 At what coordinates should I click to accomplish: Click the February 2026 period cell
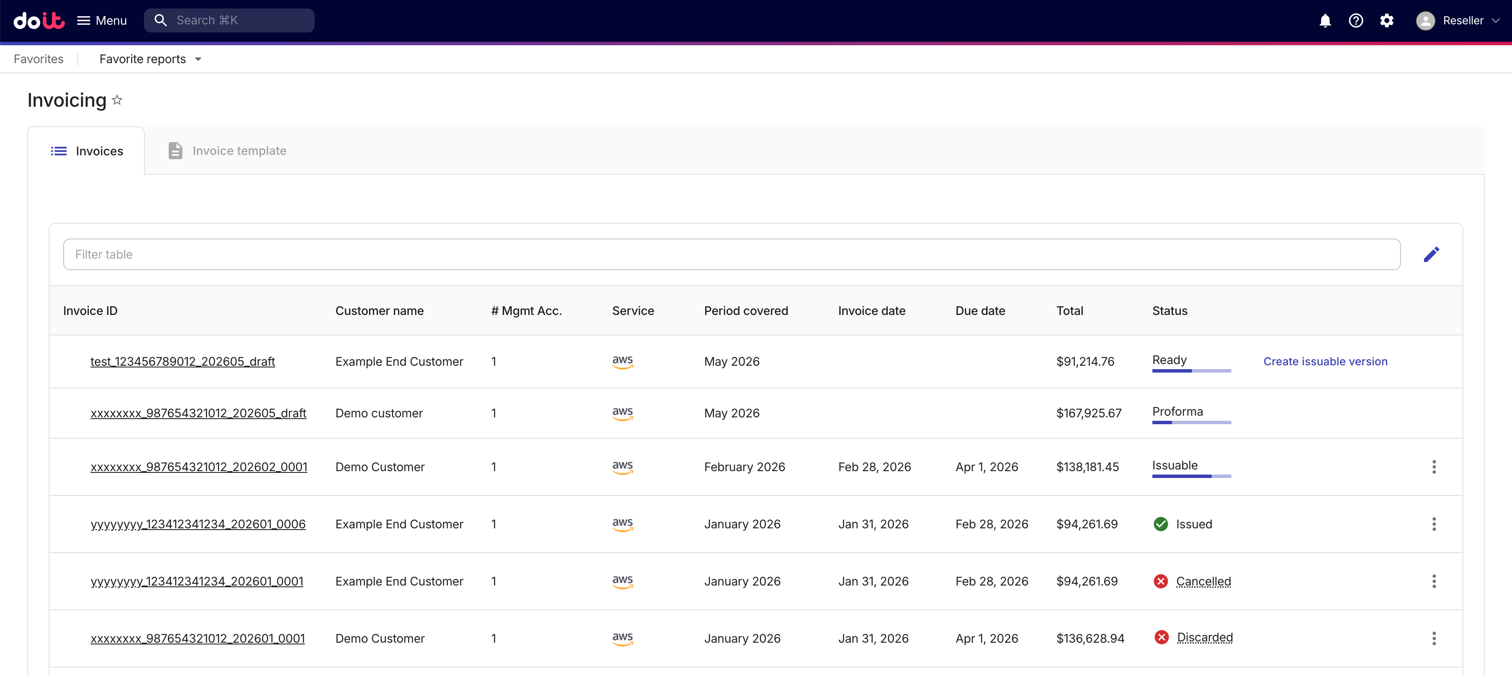click(x=744, y=467)
